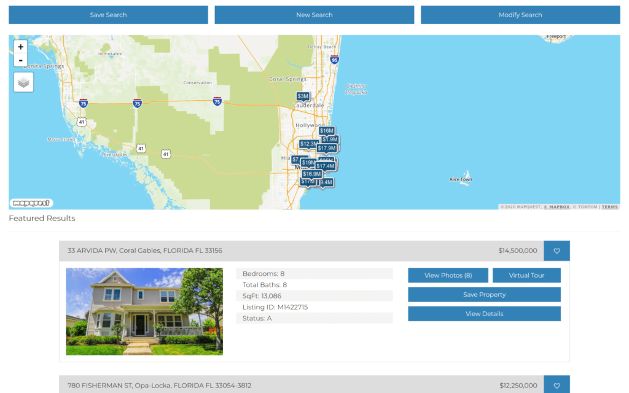Select the $17M map price marker

tap(307, 182)
